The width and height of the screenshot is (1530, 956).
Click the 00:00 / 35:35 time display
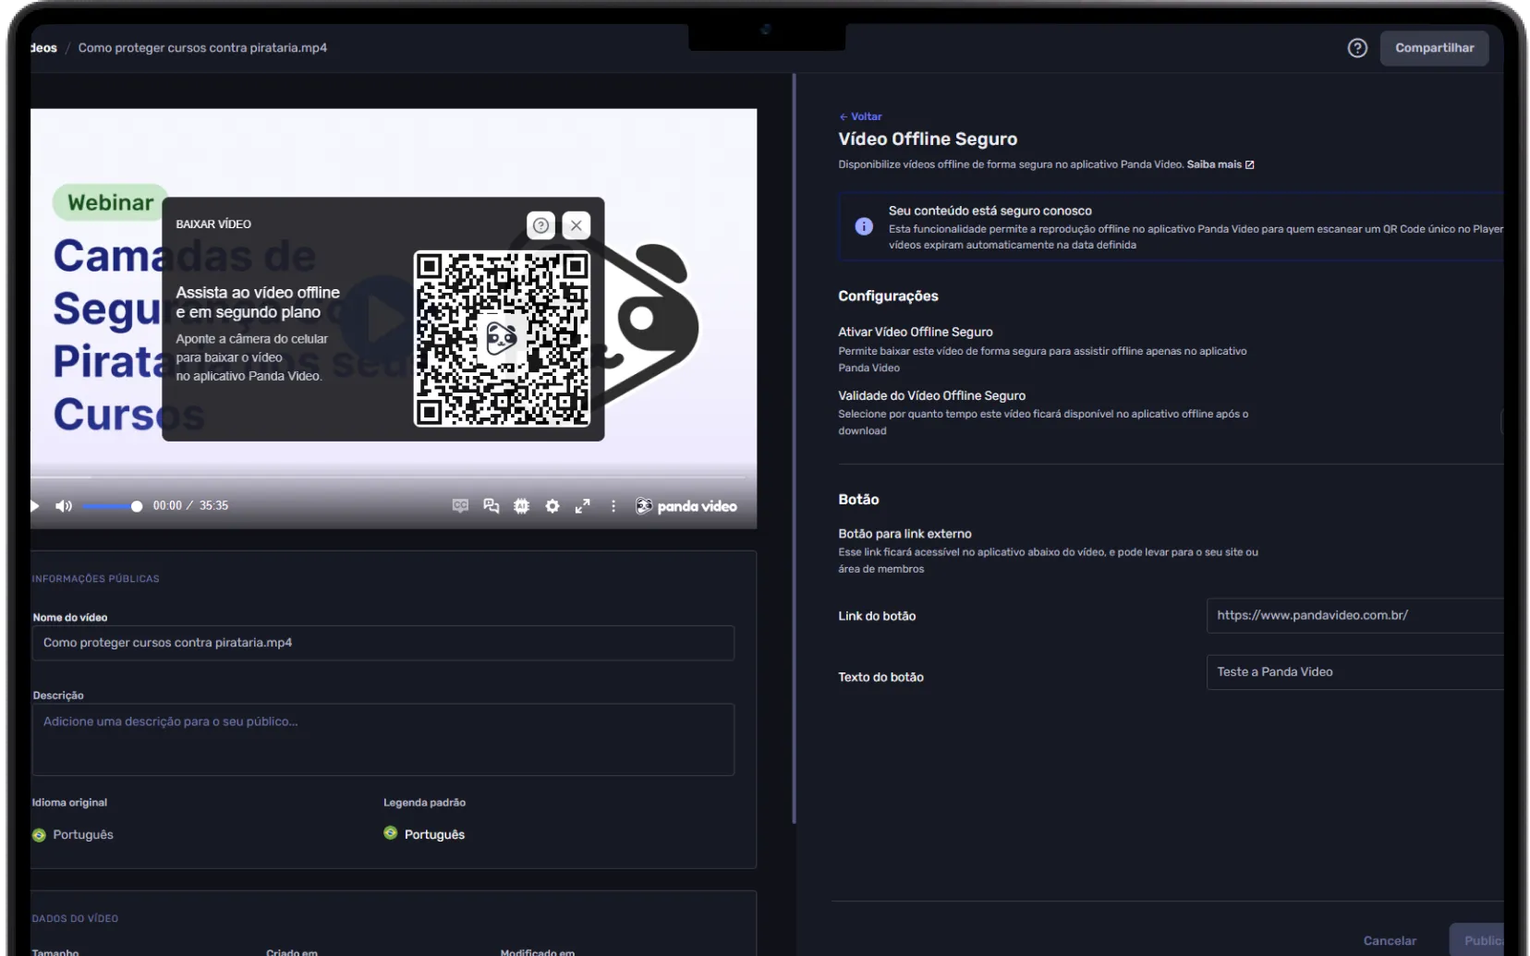[190, 506]
